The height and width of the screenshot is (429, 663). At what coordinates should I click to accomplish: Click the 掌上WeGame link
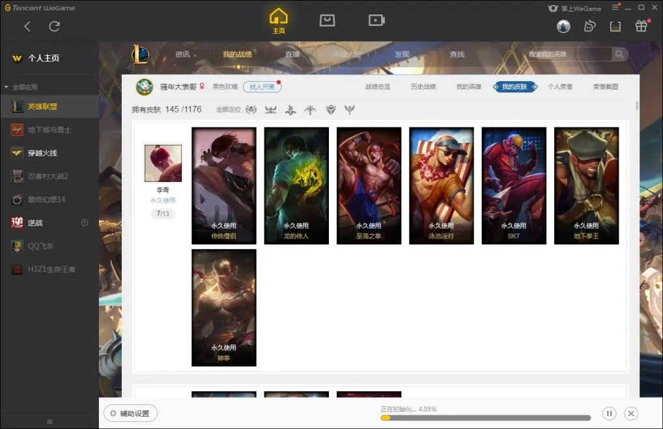coord(574,8)
